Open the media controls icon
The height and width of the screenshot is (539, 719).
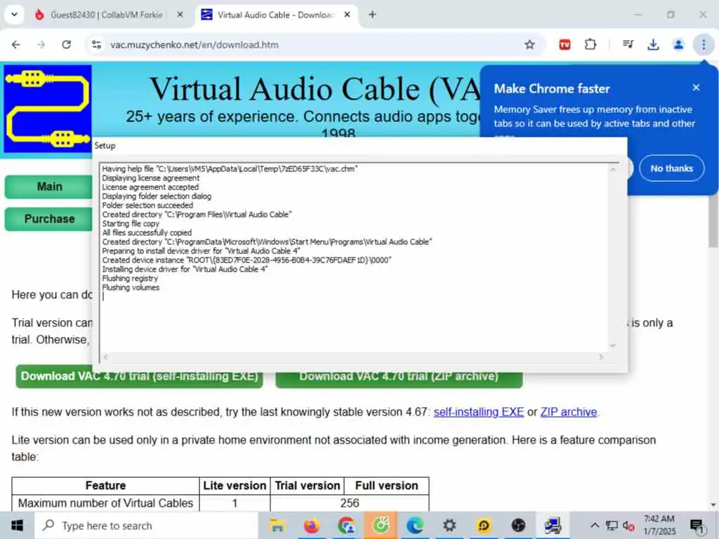(x=628, y=44)
